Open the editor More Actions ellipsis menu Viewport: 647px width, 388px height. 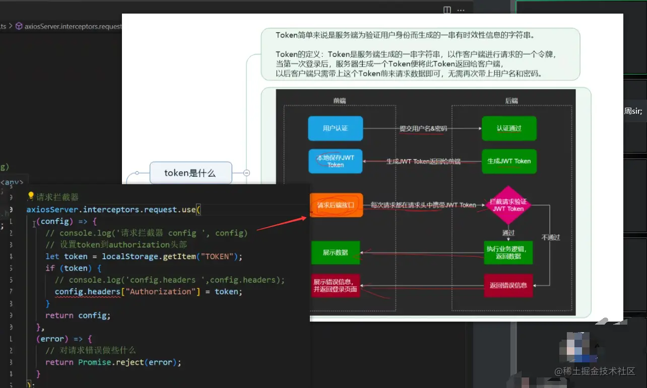click(x=461, y=10)
